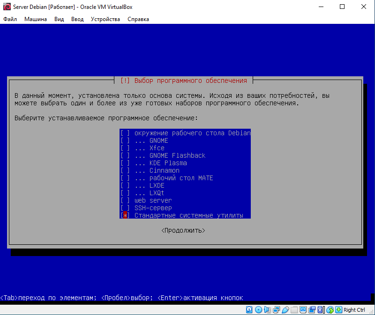Click the Right Ctrl host key indicator
The width and height of the screenshot is (375, 315).
tap(354, 310)
